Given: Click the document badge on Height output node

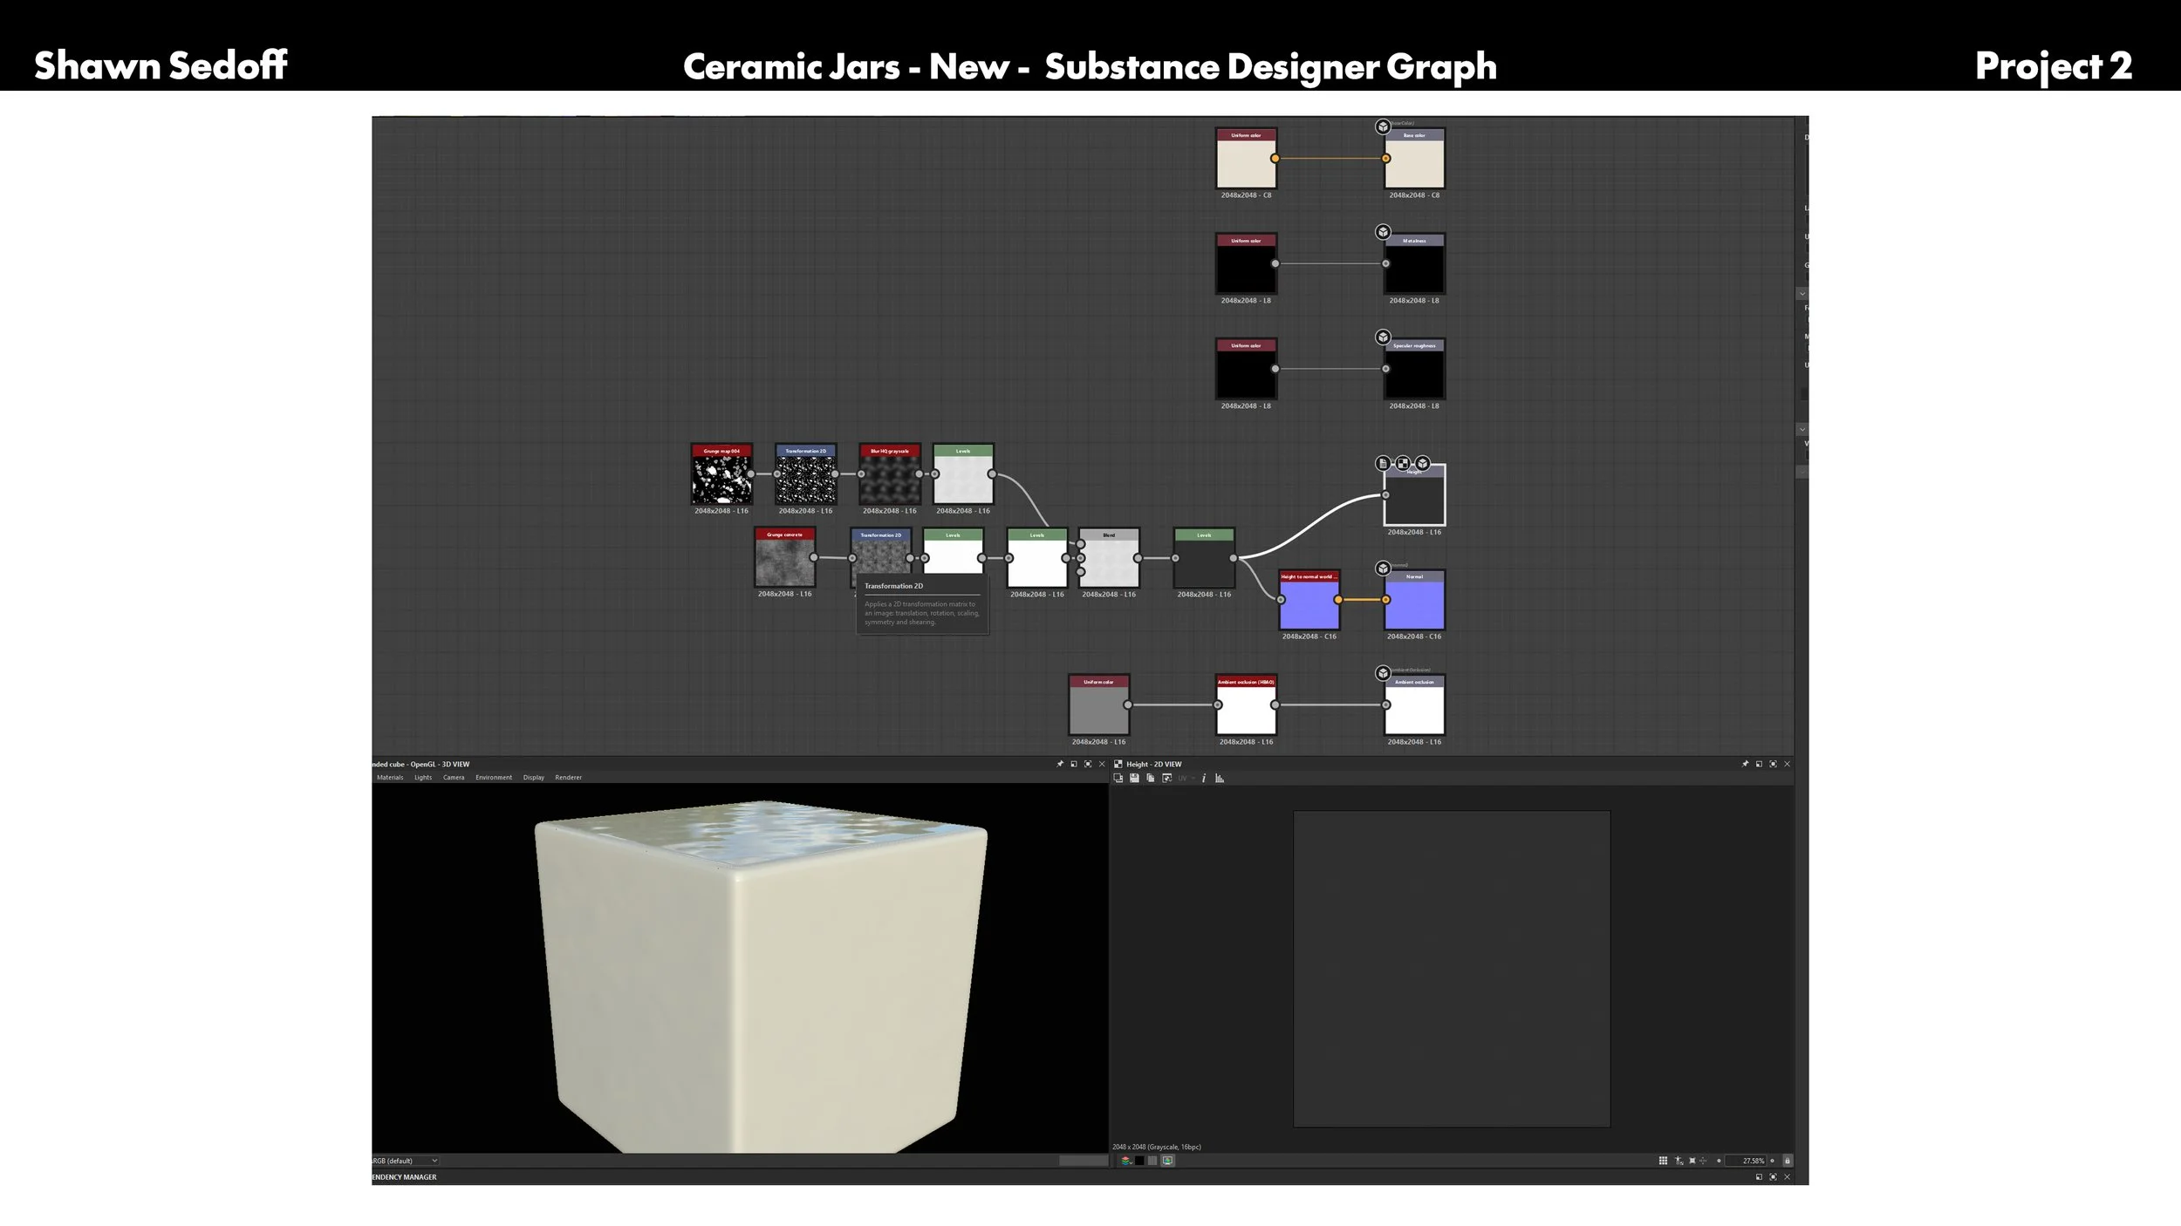Looking at the screenshot, I should pos(1383,463).
